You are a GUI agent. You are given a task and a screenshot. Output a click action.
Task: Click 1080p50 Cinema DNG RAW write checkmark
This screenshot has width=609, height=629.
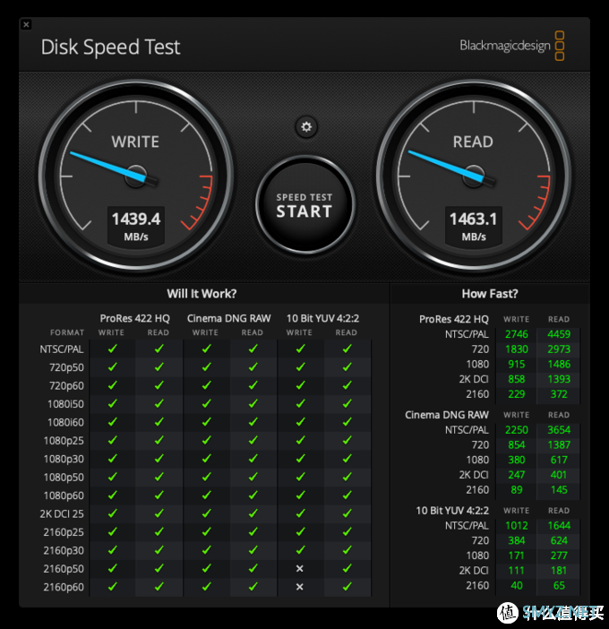207,477
